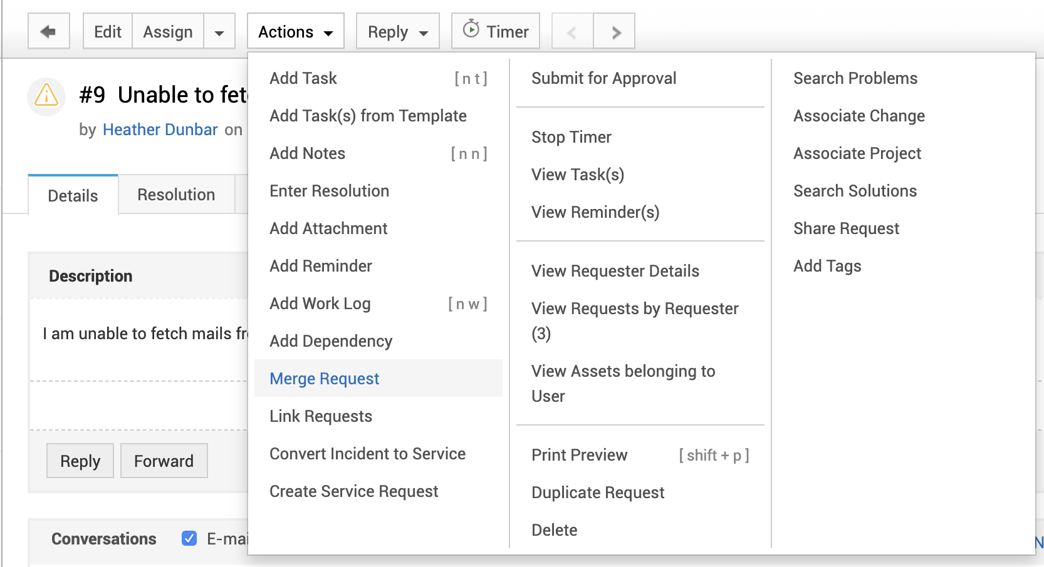Click the back arrow icon button
This screenshot has width=1044, height=567.
coord(48,31)
